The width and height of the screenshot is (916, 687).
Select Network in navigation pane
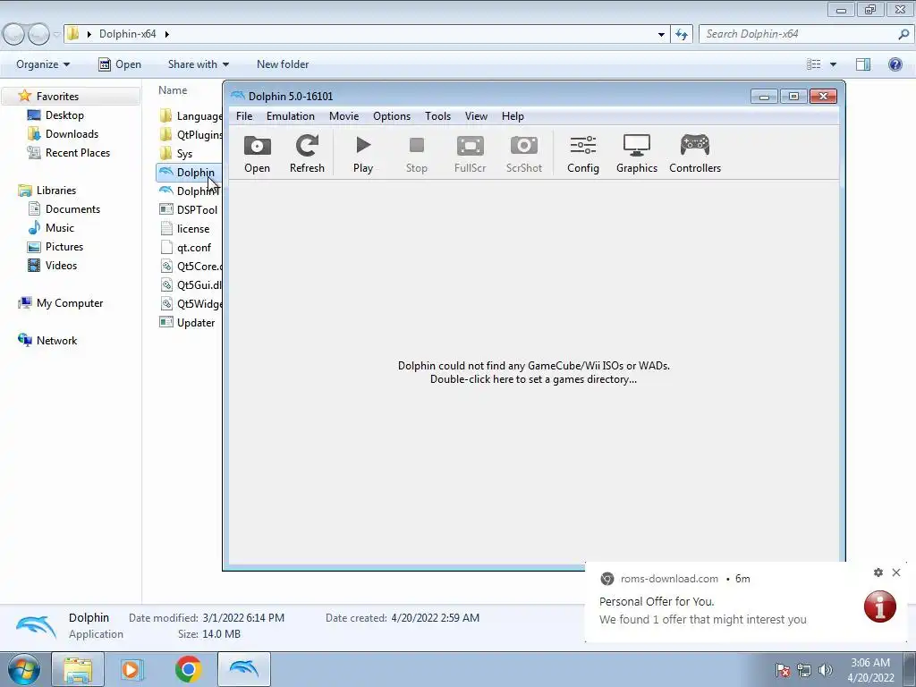47,341
